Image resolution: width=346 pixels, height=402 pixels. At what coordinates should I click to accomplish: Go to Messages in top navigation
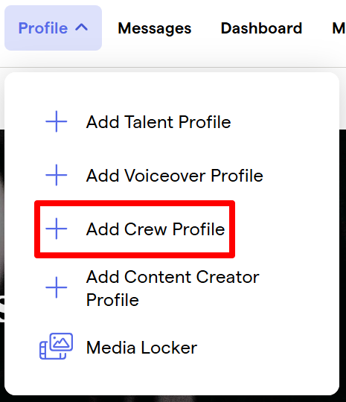point(155,28)
